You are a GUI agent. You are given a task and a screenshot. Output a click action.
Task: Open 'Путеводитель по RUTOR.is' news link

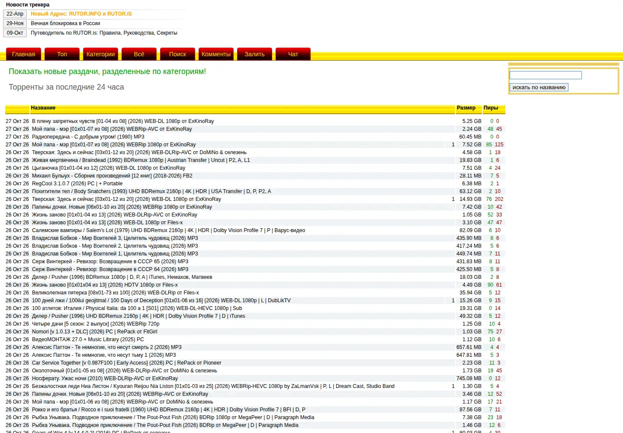coord(104,33)
